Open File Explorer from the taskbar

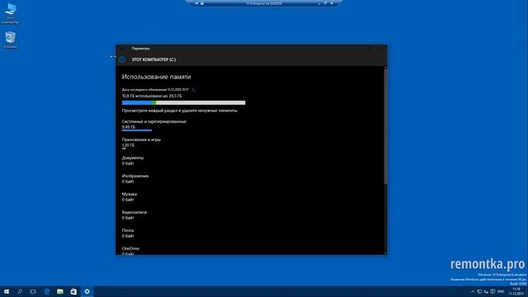(60, 291)
